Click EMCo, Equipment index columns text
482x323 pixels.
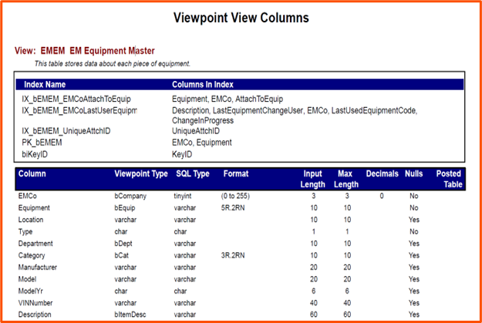201,143
